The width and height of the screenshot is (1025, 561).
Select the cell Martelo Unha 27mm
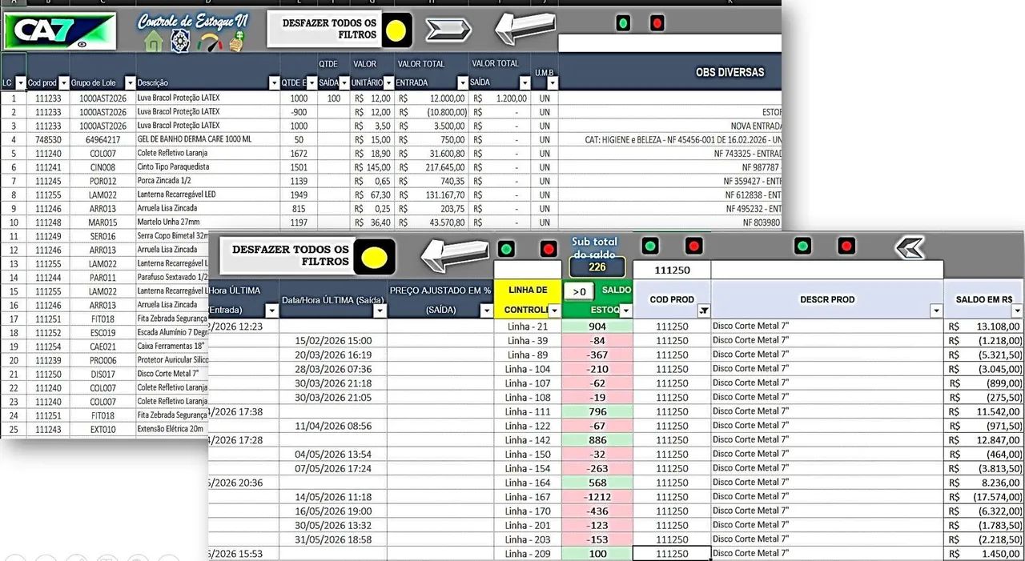coord(208,222)
